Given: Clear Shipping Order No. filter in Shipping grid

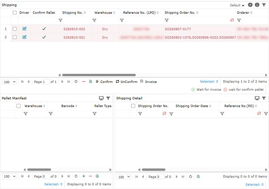Looking at the screenshot, I should [232, 20].
